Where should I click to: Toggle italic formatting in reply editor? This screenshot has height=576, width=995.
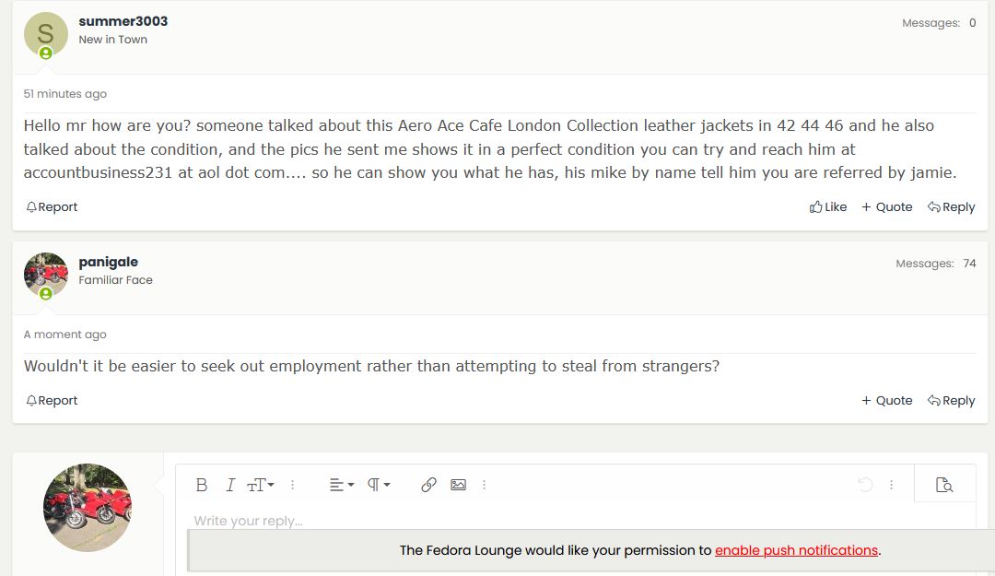[x=230, y=485]
